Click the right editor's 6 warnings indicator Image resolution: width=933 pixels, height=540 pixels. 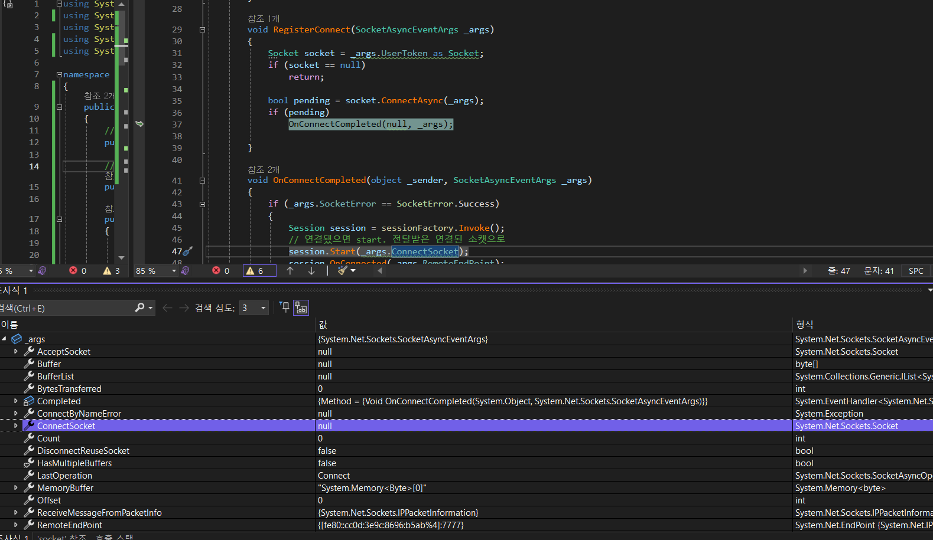(259, 270)
